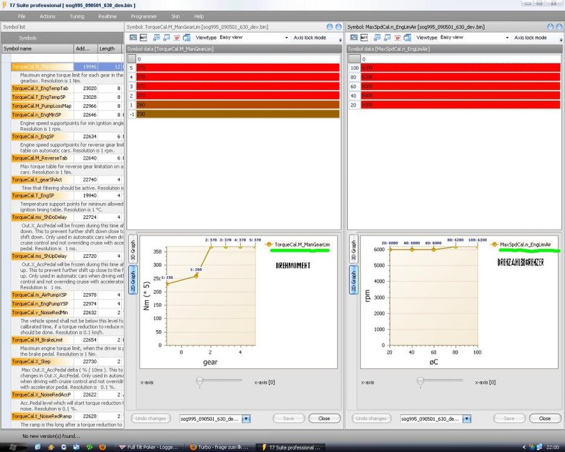Click Undo changes in the MaxSpdCal panel
The height and width of the screenshot is (452, 565).
point(371,418)
